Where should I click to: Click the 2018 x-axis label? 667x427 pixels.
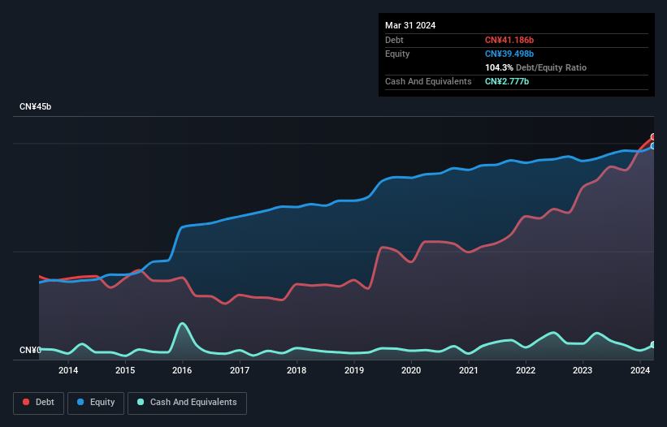[x=297, y=370]
